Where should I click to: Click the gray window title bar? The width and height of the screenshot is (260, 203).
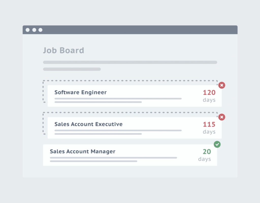[130, 30]
